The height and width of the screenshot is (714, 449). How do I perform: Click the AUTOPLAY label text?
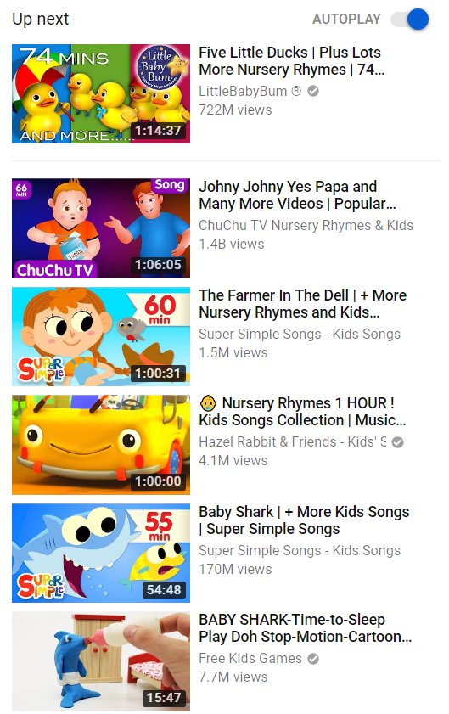pos(346,20)
